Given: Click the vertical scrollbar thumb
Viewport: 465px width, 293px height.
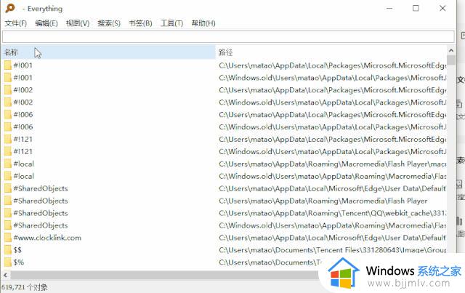Looking at the screenshot, I should (x=451, y=60).
